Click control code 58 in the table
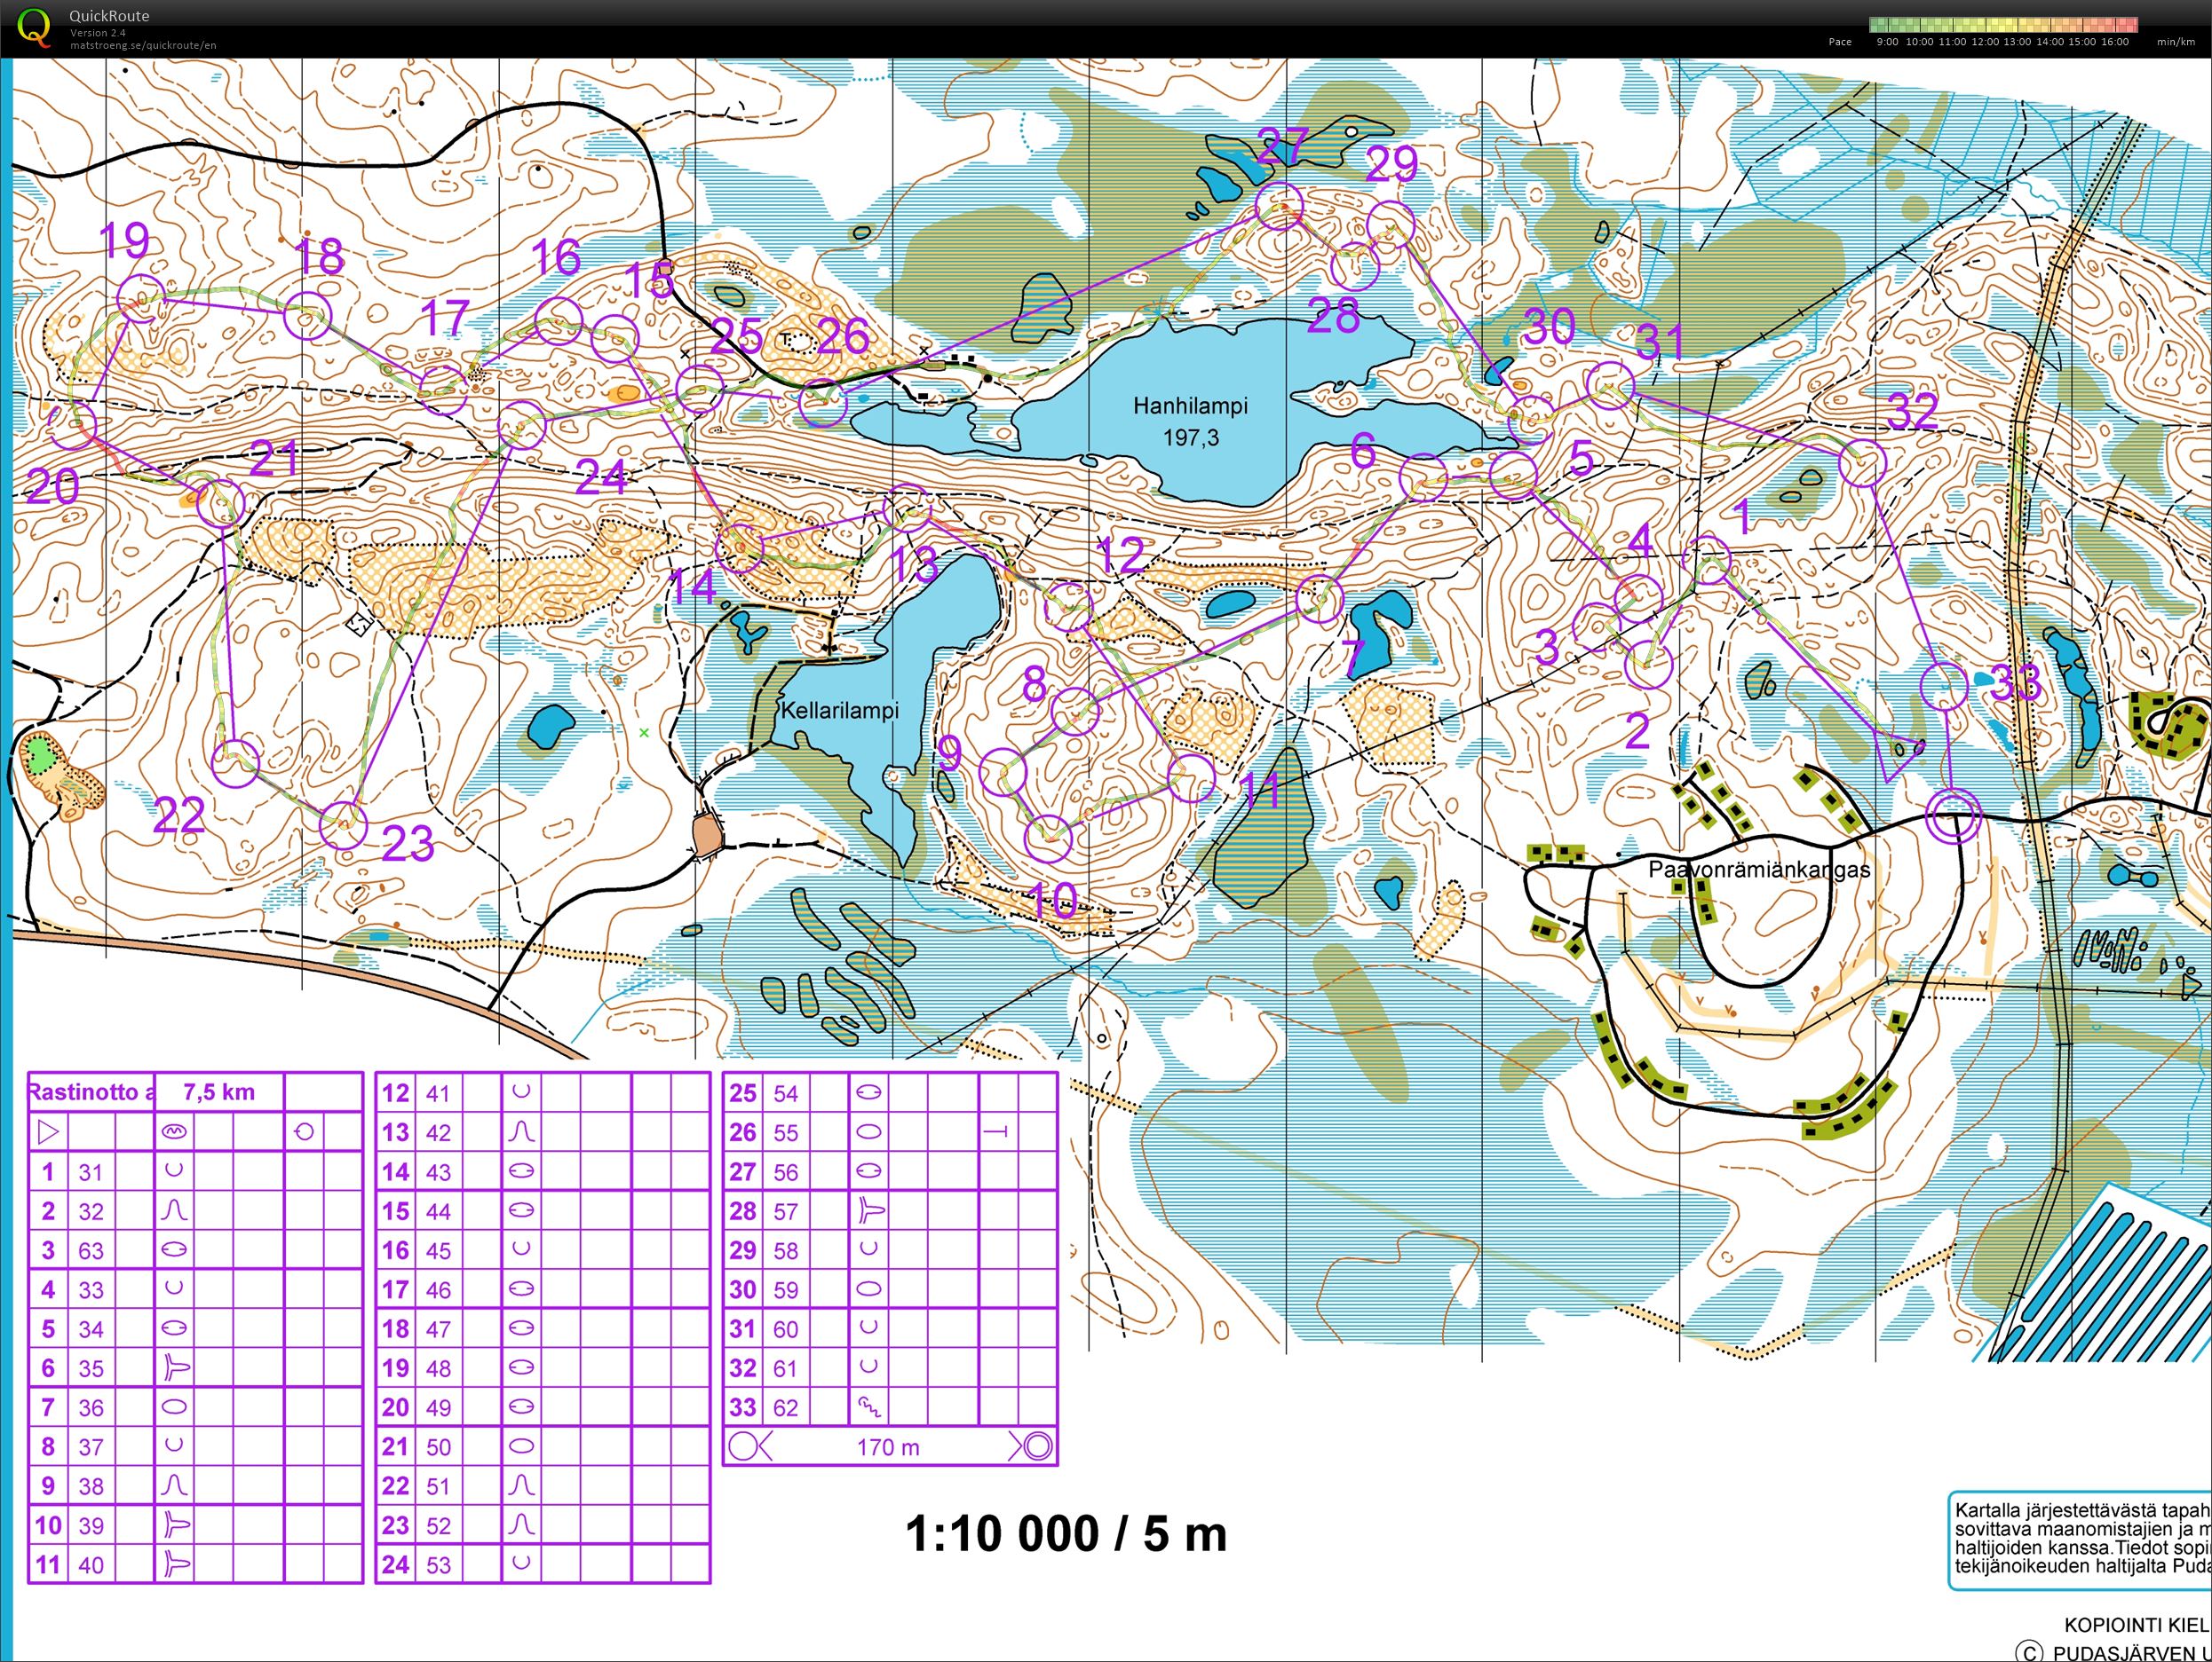Image resolution: width=2212 pixels, height=1662 pixels. click(x=786, y=1250)
